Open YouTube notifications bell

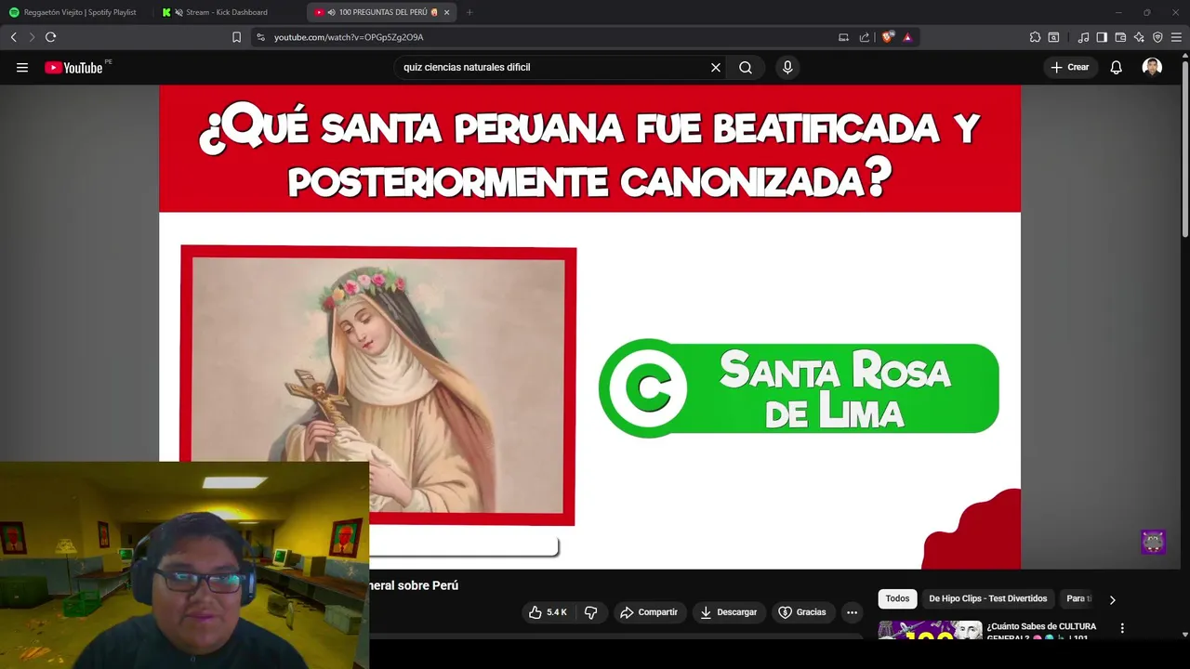[x=1117, y=67]
